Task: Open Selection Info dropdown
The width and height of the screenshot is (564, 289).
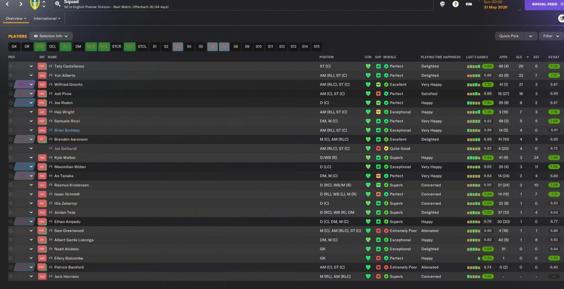Action: pos(51,36)
